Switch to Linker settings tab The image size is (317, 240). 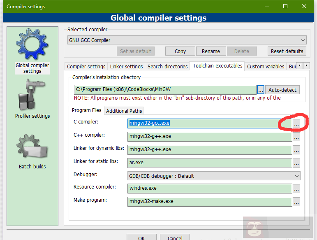(127, 66)
